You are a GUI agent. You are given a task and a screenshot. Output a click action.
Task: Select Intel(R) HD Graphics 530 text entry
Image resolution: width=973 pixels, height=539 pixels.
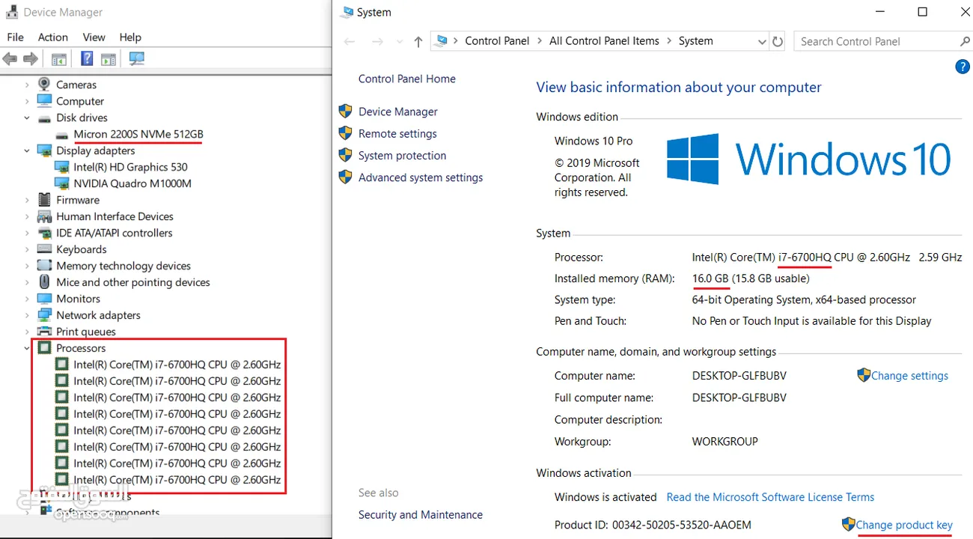click(131, 167)
